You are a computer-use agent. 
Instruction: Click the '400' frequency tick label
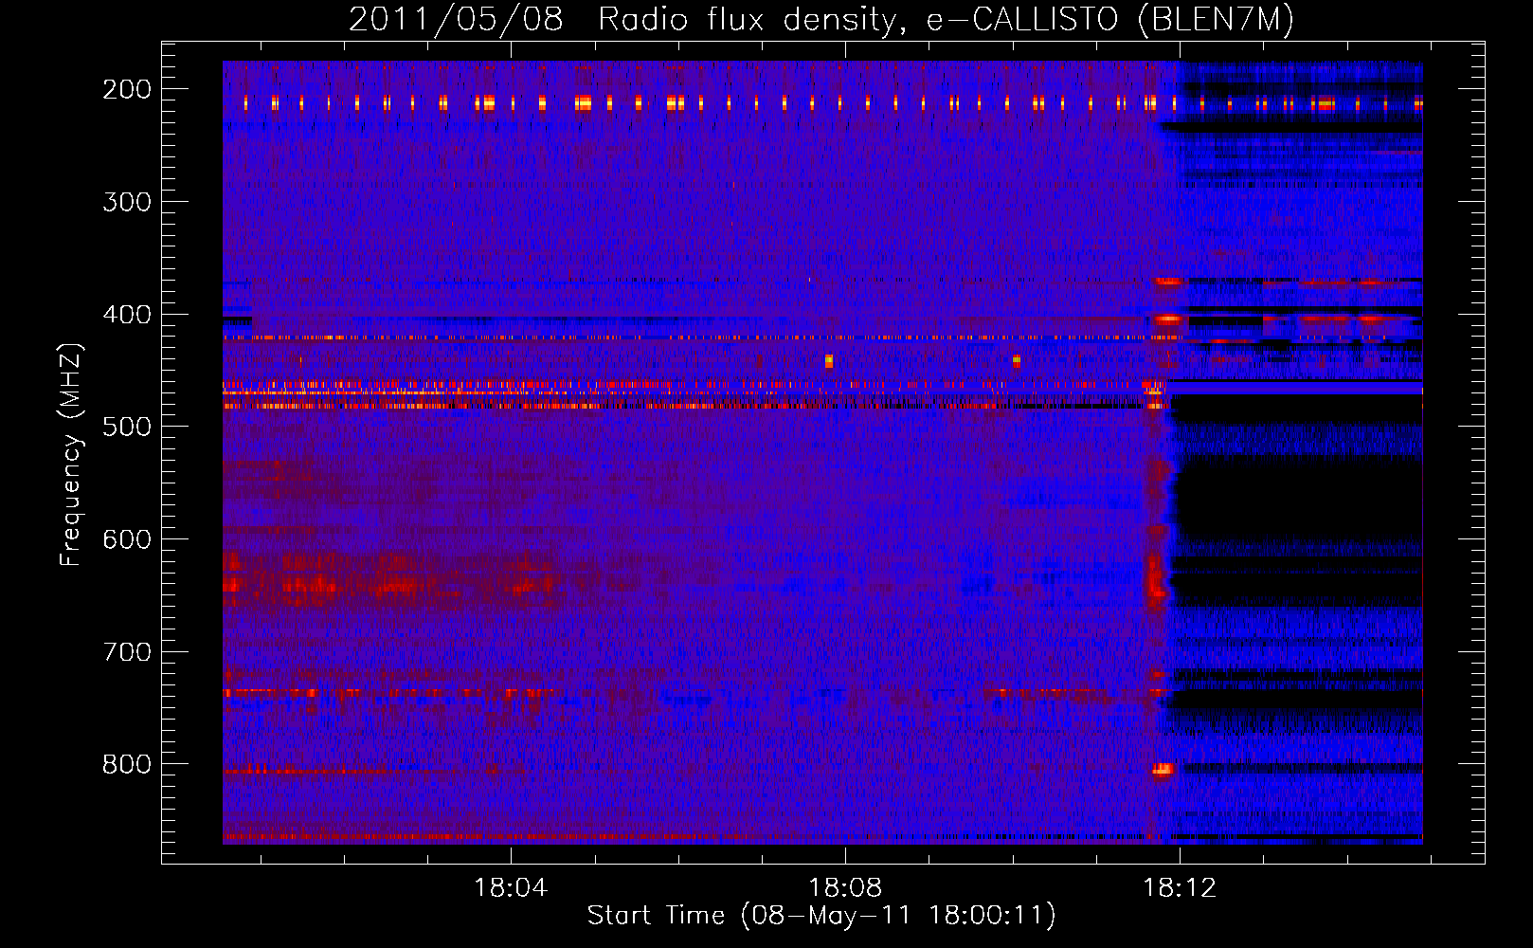(x=127, y=315)
